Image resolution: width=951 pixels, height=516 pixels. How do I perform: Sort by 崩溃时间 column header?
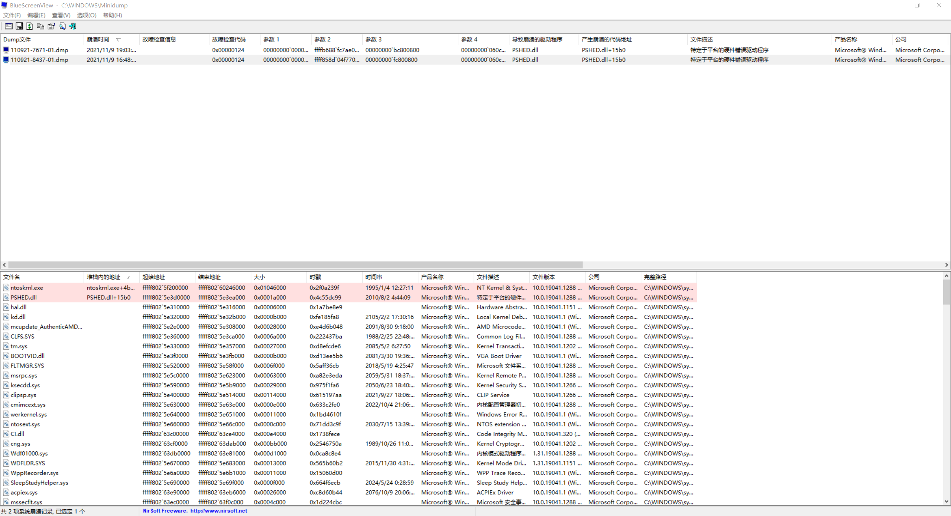[x=111, y=39]
